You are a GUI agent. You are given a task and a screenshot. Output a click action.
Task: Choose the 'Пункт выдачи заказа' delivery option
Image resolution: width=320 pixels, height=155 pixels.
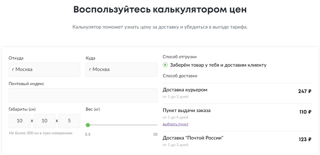[237, 117]
